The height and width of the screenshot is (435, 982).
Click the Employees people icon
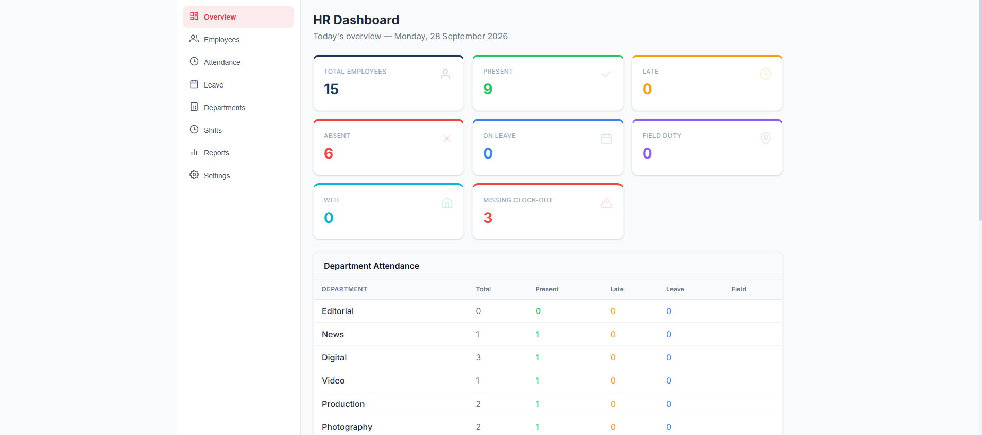(x=194, y=39)
